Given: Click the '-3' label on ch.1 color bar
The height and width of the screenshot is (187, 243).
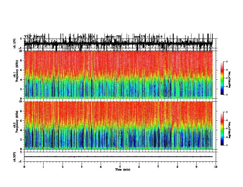Looking at the screenshot, I should point(226,61).
